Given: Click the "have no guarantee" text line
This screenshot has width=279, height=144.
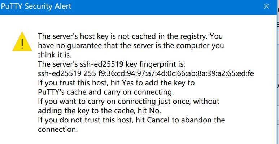Looking at the screenshot, I should click(131, 46).
